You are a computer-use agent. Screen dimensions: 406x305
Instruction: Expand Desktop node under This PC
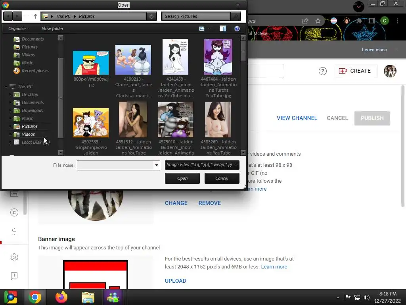pos(10,95)
